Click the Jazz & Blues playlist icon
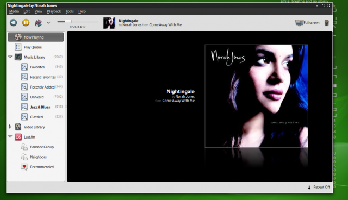Viewport: 348px width, 200px height. coord(24,107)
